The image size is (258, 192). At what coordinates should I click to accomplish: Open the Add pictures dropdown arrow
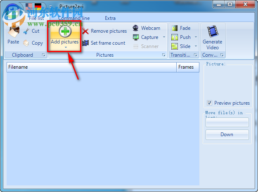point(66,47)
